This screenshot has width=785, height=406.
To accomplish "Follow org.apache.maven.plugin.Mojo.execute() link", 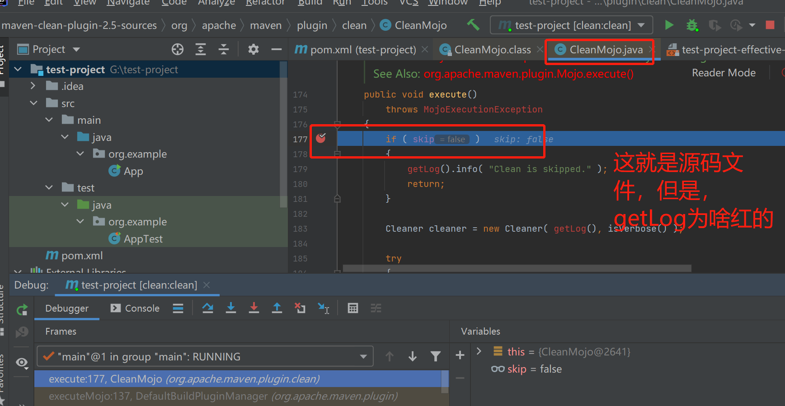I will pyautogui.click(x=528, y=74).
